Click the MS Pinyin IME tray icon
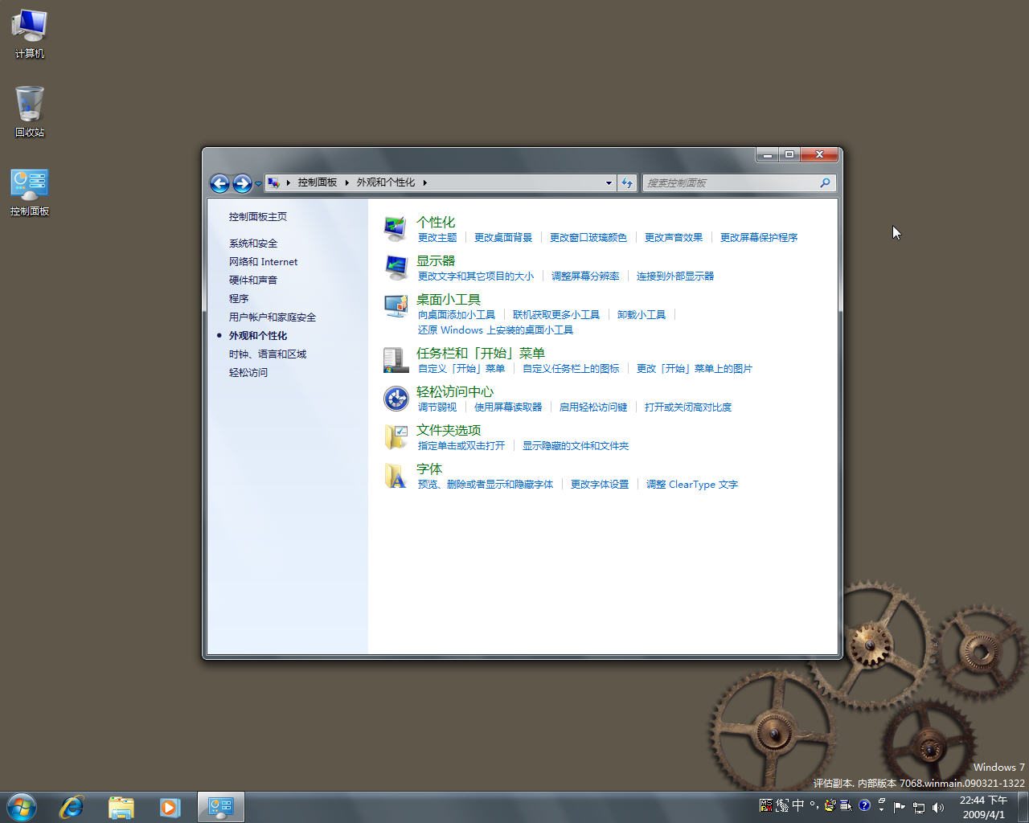Viewport: 1029px width, 823px height. 765,805
